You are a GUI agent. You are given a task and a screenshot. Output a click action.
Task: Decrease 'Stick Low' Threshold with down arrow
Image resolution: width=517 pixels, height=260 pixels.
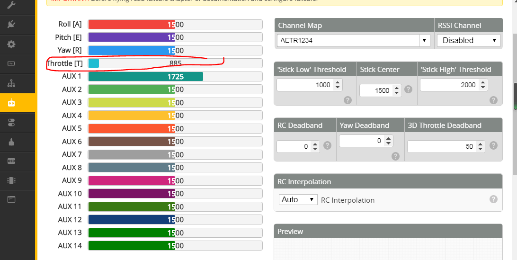coord(337,88)
